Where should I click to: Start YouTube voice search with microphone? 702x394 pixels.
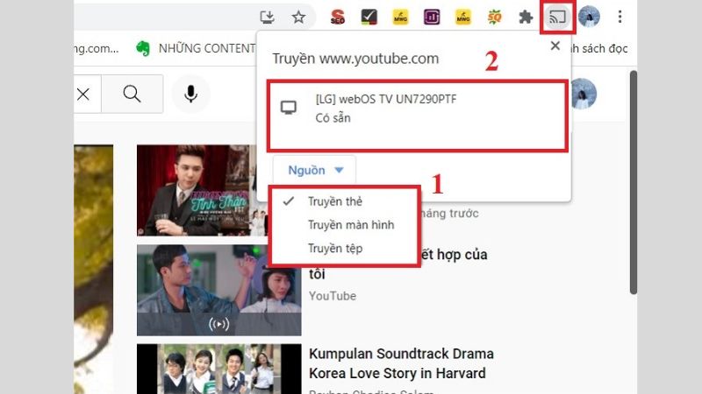click(190, 94)
